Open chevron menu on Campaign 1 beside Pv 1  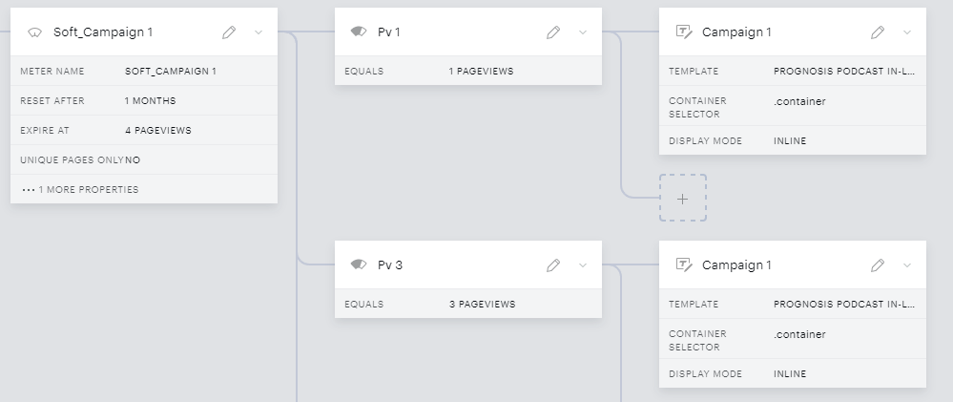tap(907, 32)
